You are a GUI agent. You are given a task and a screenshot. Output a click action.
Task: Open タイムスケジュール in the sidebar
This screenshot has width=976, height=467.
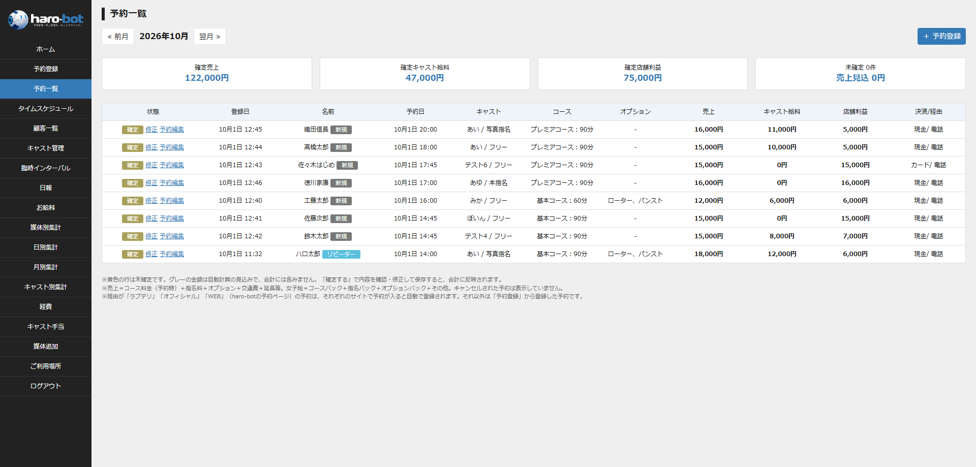(46, 109)
